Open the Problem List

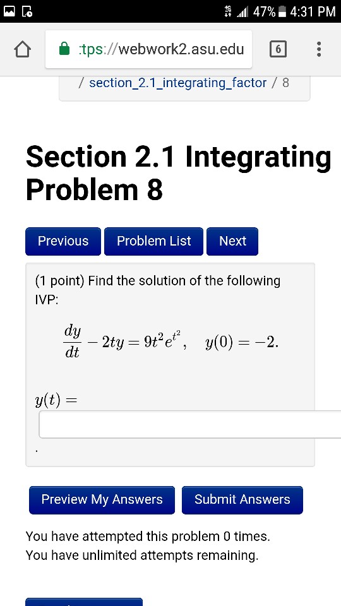click(x=153, y=241)
